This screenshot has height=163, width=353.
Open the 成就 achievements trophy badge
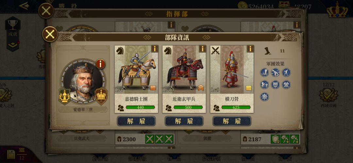click(13, 34)
